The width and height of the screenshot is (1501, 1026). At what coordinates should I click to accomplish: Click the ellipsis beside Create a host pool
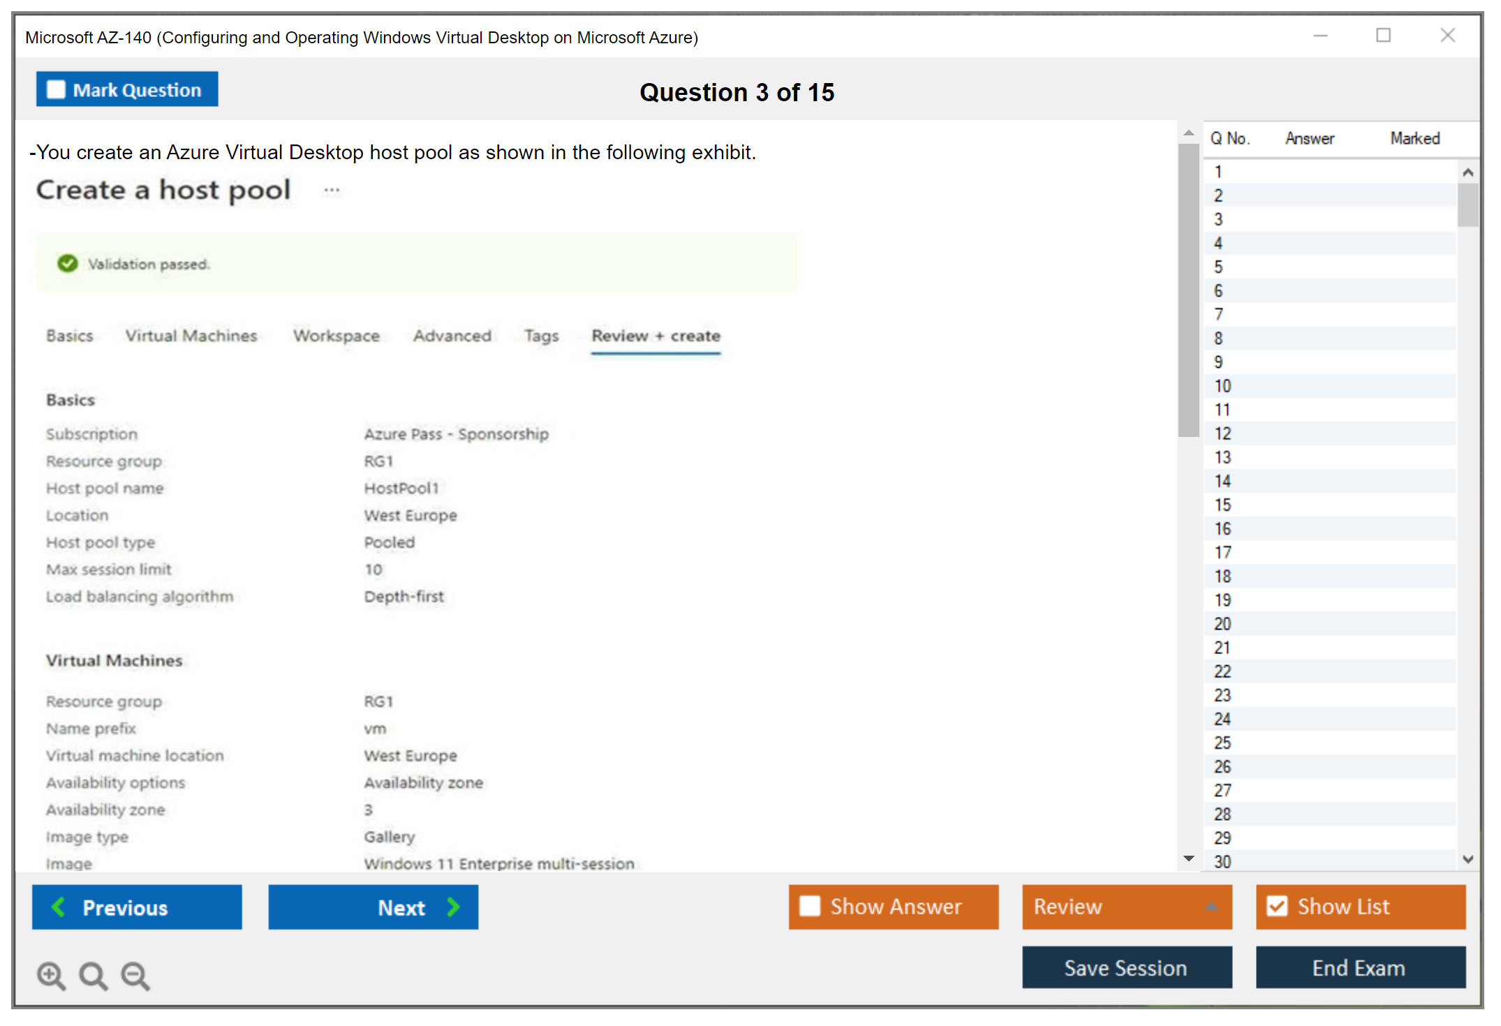tap(332, 190)
